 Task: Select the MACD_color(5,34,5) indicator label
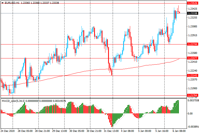(x=13, y=101)
